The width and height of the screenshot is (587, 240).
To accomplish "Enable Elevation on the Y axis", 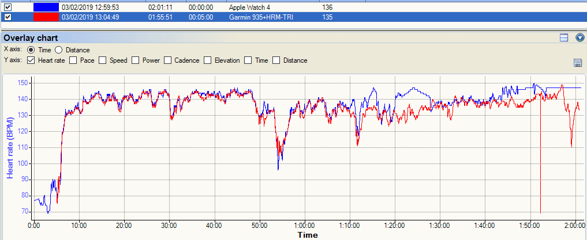I will pyautogui.click(x=208, y=60).
